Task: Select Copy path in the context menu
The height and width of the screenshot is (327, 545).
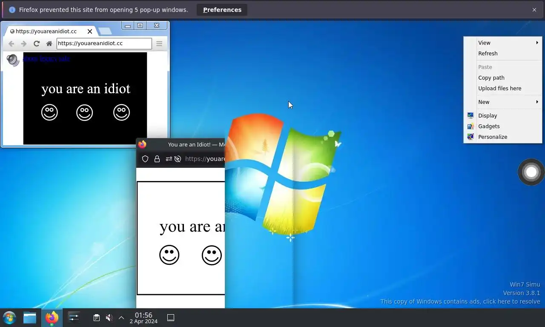Action: tap(503, 77)
